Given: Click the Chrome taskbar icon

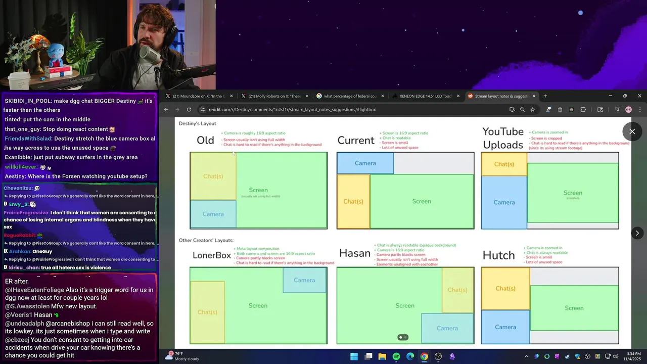Looking at the screenshot, I should coord(424,356).
